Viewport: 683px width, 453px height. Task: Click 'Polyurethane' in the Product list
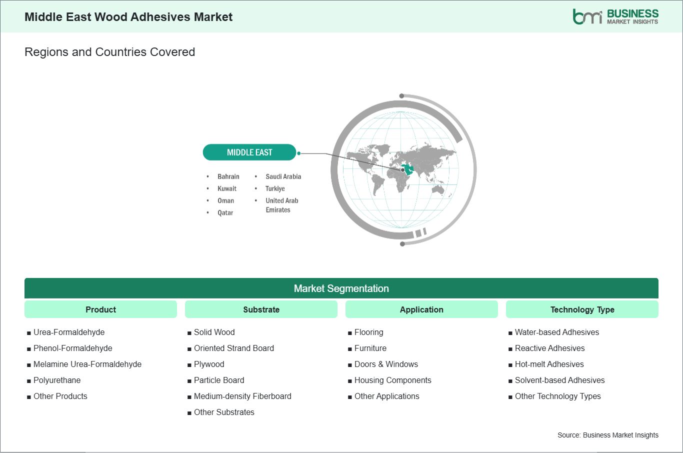point(57,380)
